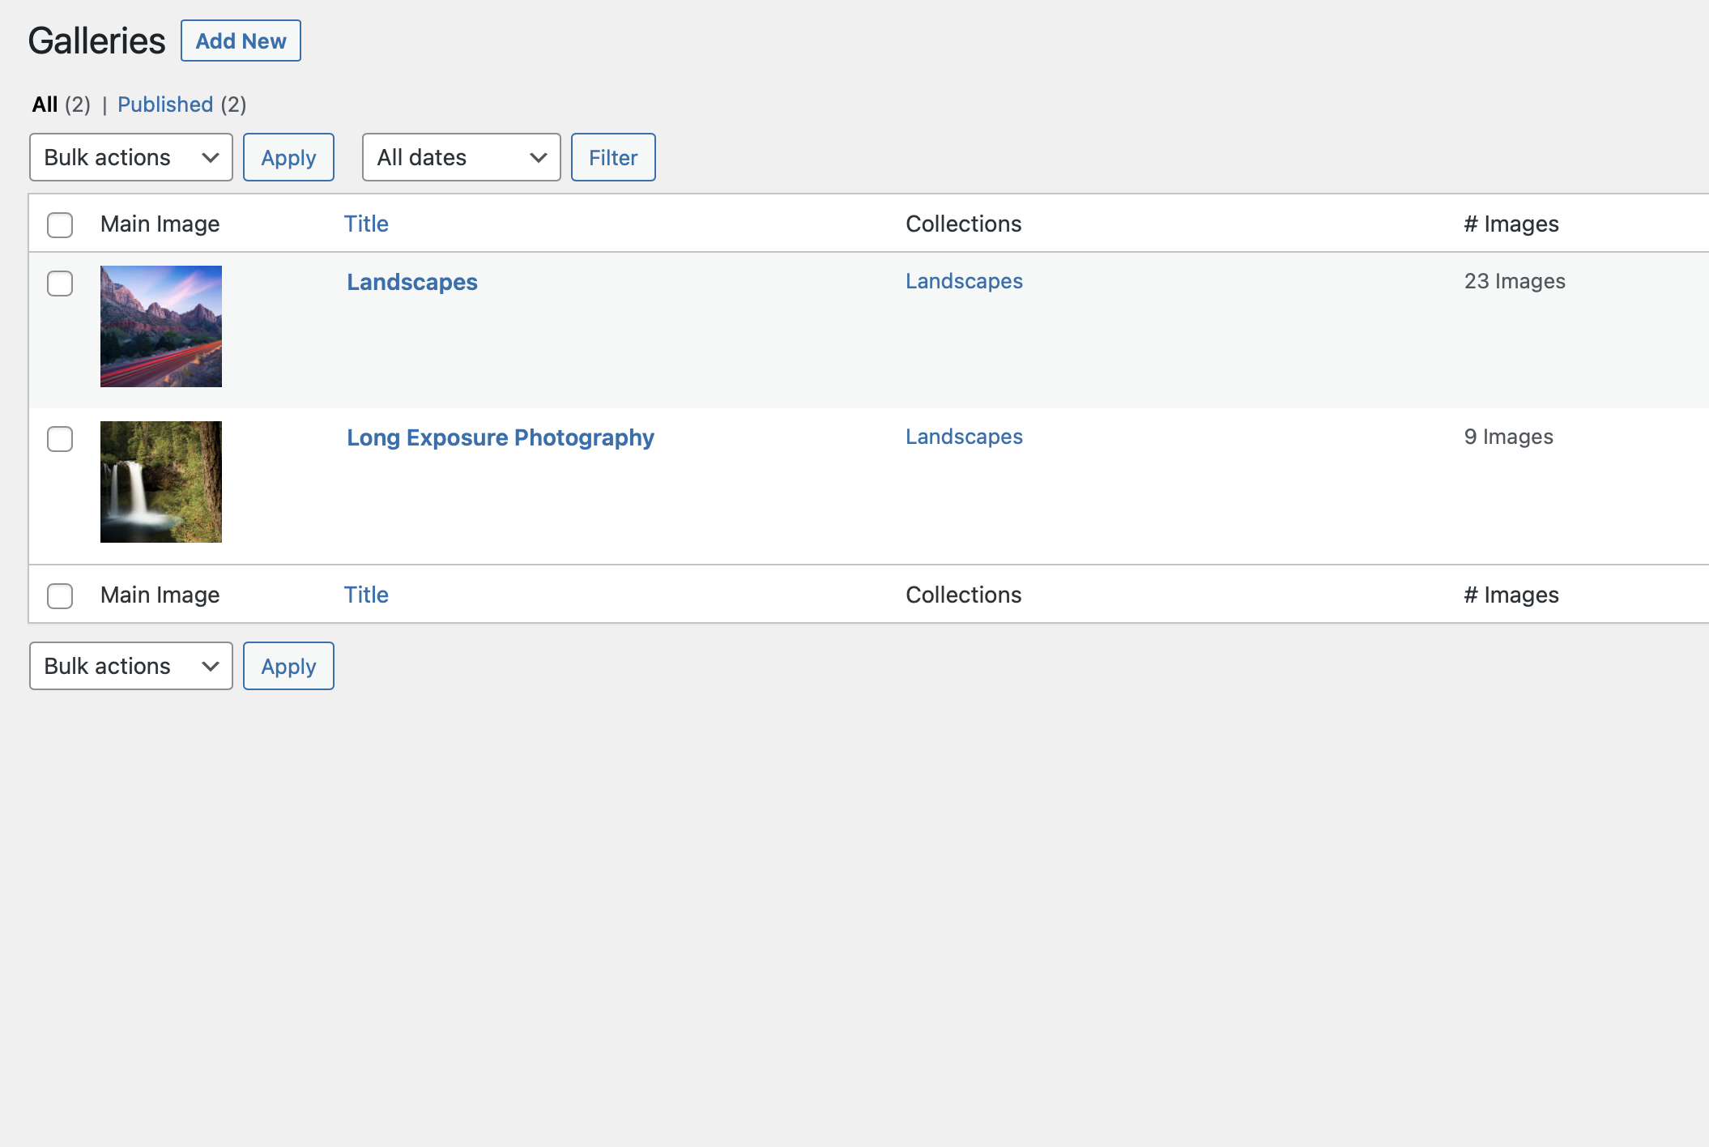This screenshot has width=1709, height=1147.
Task: Apply the bottom bulk action
Action: click(288, 666)
